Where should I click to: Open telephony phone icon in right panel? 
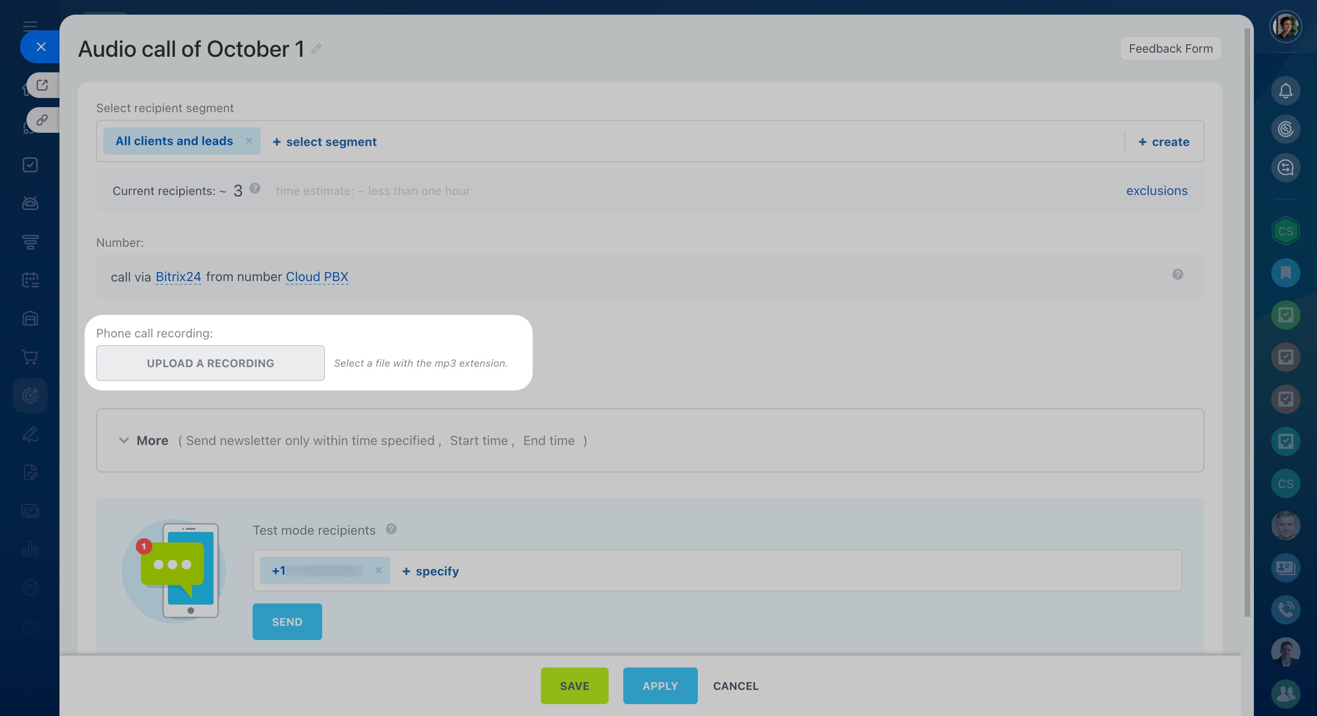click(x=1285, y=610)
